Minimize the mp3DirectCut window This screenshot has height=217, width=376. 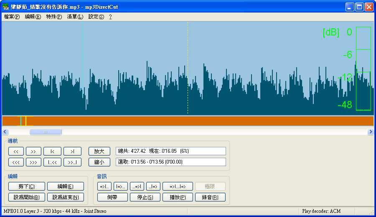click(x=350, y=7)
